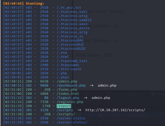This screenshot has height=126, width=165.
Task: Click the /server-status/ last result line
Action: [x=72, y=122]
